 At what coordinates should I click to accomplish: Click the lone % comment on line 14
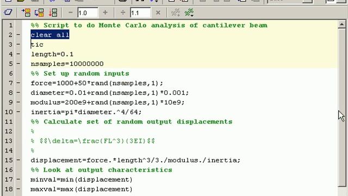point(33,151)
